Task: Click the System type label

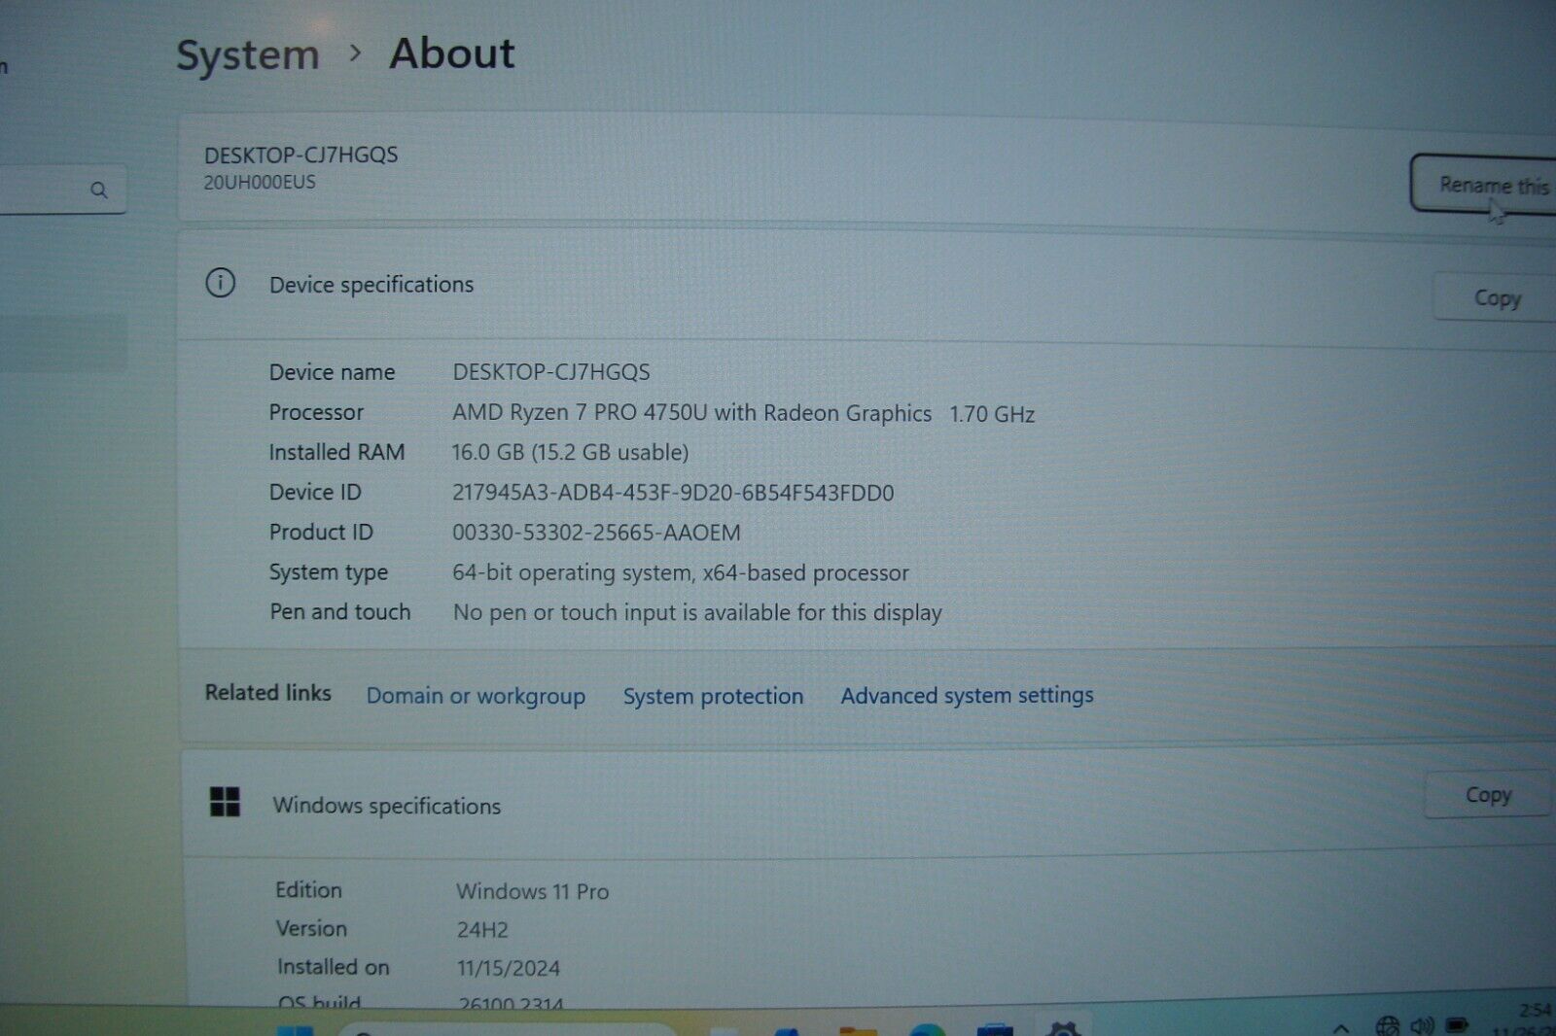Action: tap(329, 572)
